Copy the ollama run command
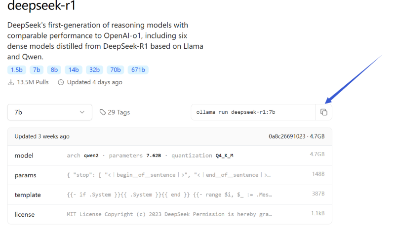 [x=324, y=112]
